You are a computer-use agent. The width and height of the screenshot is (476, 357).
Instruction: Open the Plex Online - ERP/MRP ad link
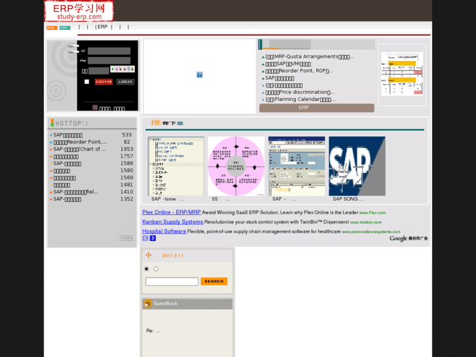pyautogui.click(x=172, y=212)
